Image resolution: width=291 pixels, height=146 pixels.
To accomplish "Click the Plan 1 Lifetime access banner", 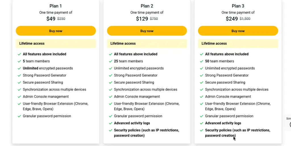I will (x=56, y=44).
